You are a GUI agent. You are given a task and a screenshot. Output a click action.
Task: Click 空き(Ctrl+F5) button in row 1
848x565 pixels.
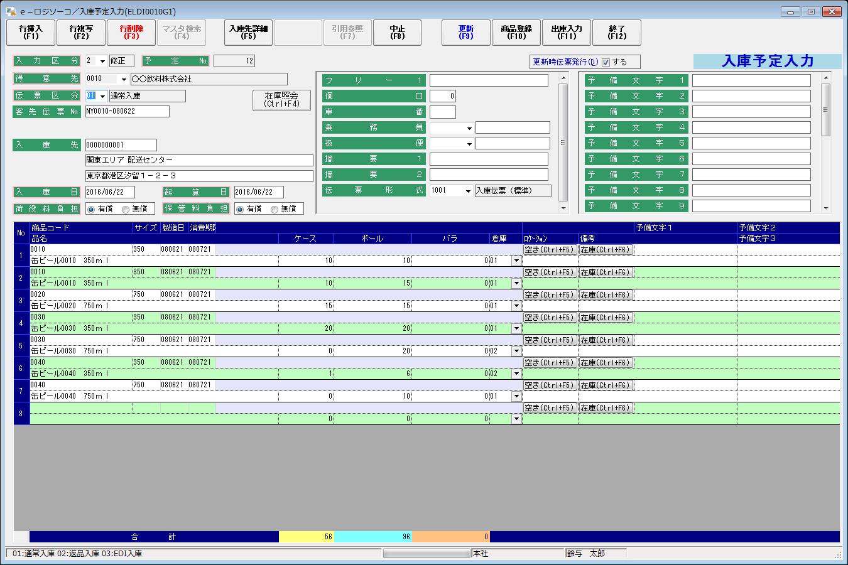click(x=550, y=250)
